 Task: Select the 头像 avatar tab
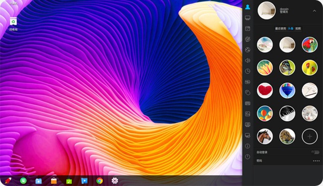291,29
